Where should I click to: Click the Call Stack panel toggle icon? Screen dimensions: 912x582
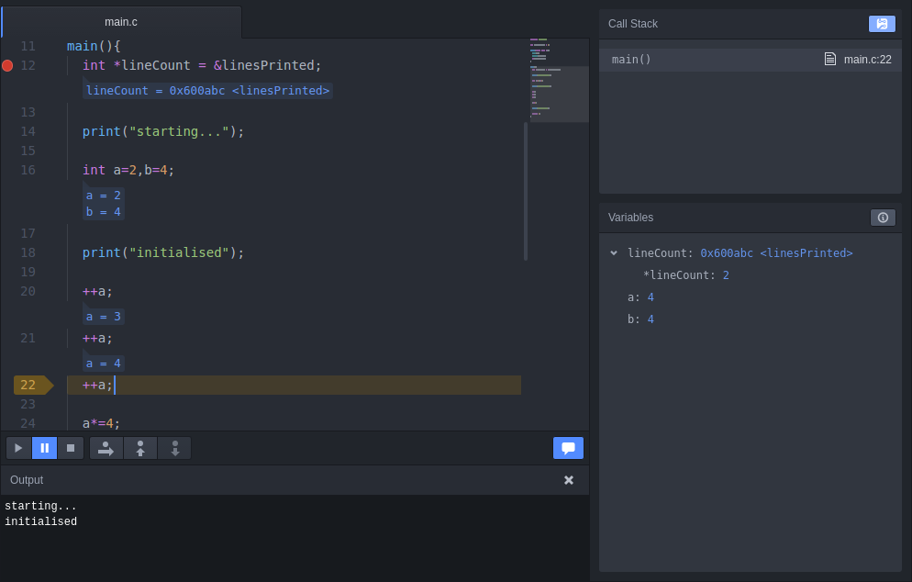coord(882,24)
